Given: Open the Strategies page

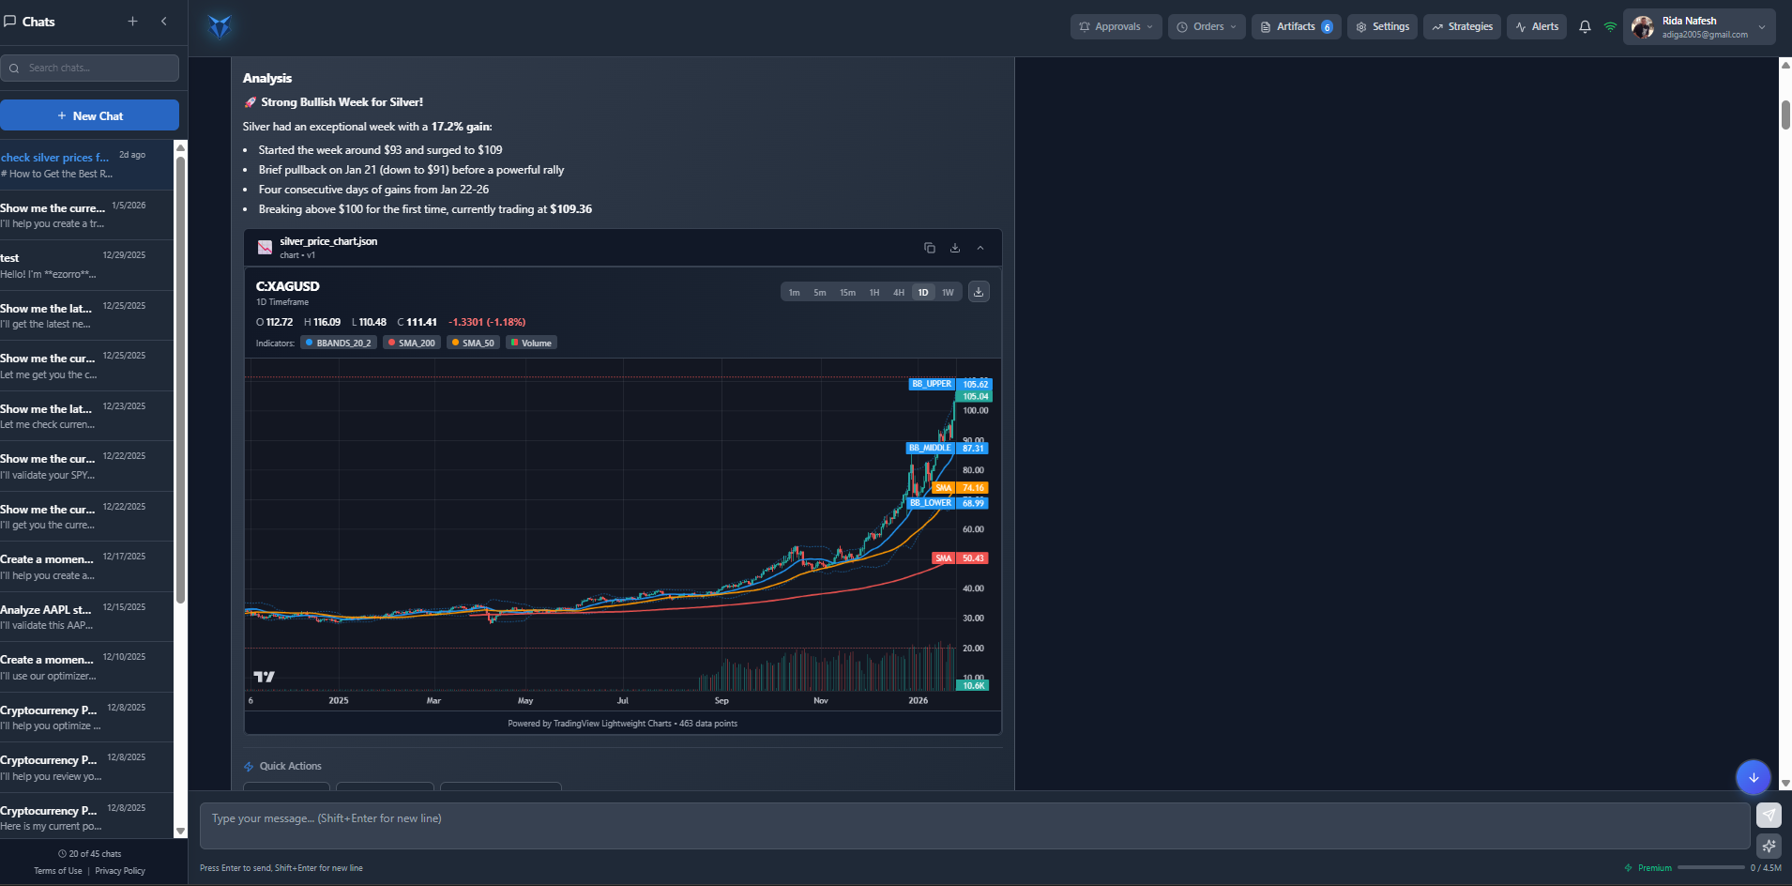Looking at the screenshot, I should pos(1462,26).
